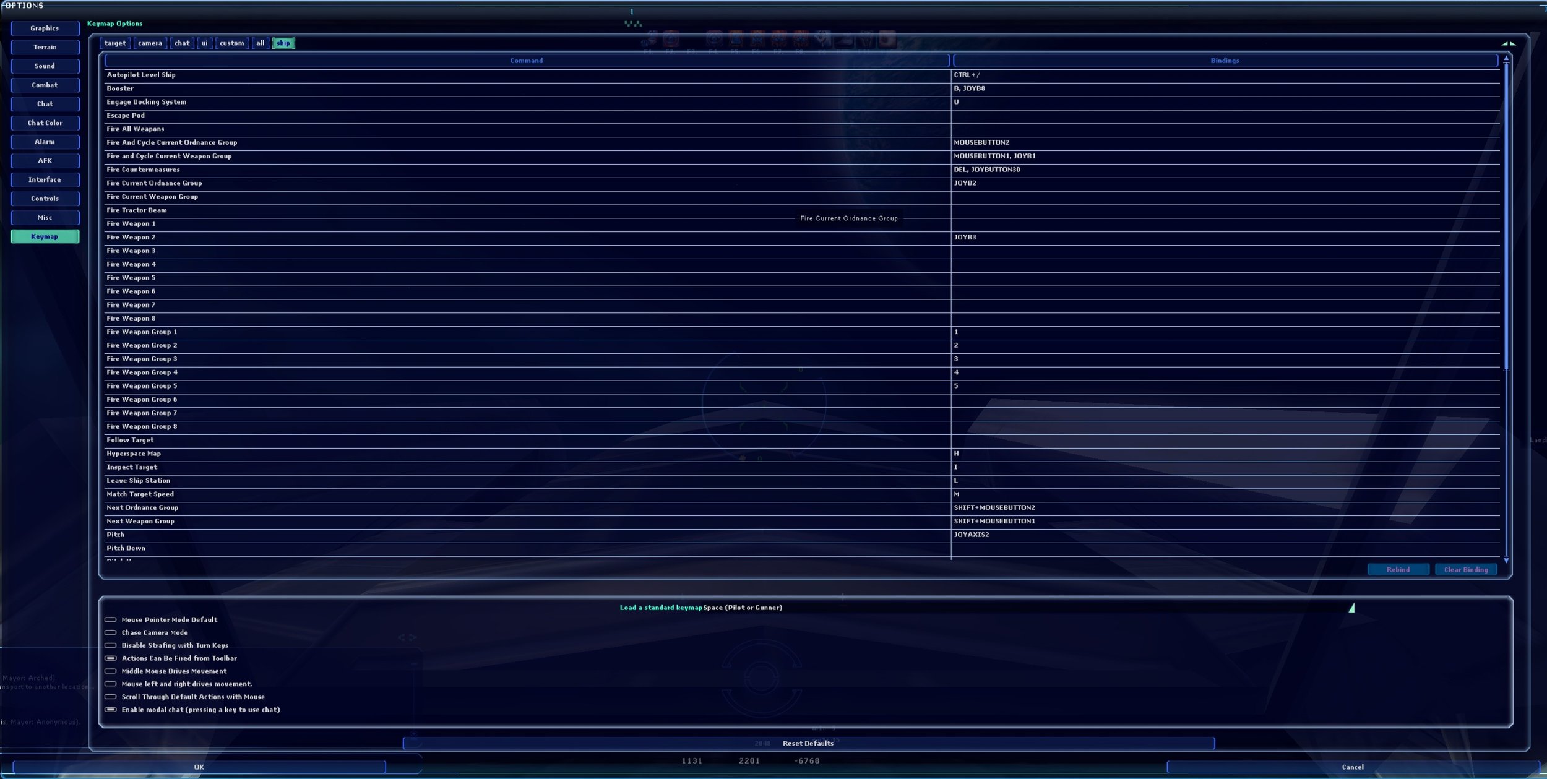Toggle Enable modal chat checkbox
1547x779 pixels.
click(x=111, y=710)
